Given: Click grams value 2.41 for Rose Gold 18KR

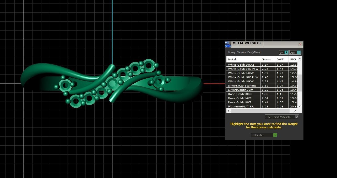Looking at the screenshot, I should (265, 102).
